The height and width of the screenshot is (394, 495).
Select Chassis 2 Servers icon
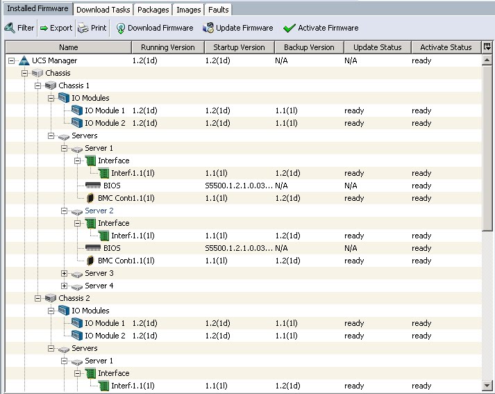[x=64, y=350]
